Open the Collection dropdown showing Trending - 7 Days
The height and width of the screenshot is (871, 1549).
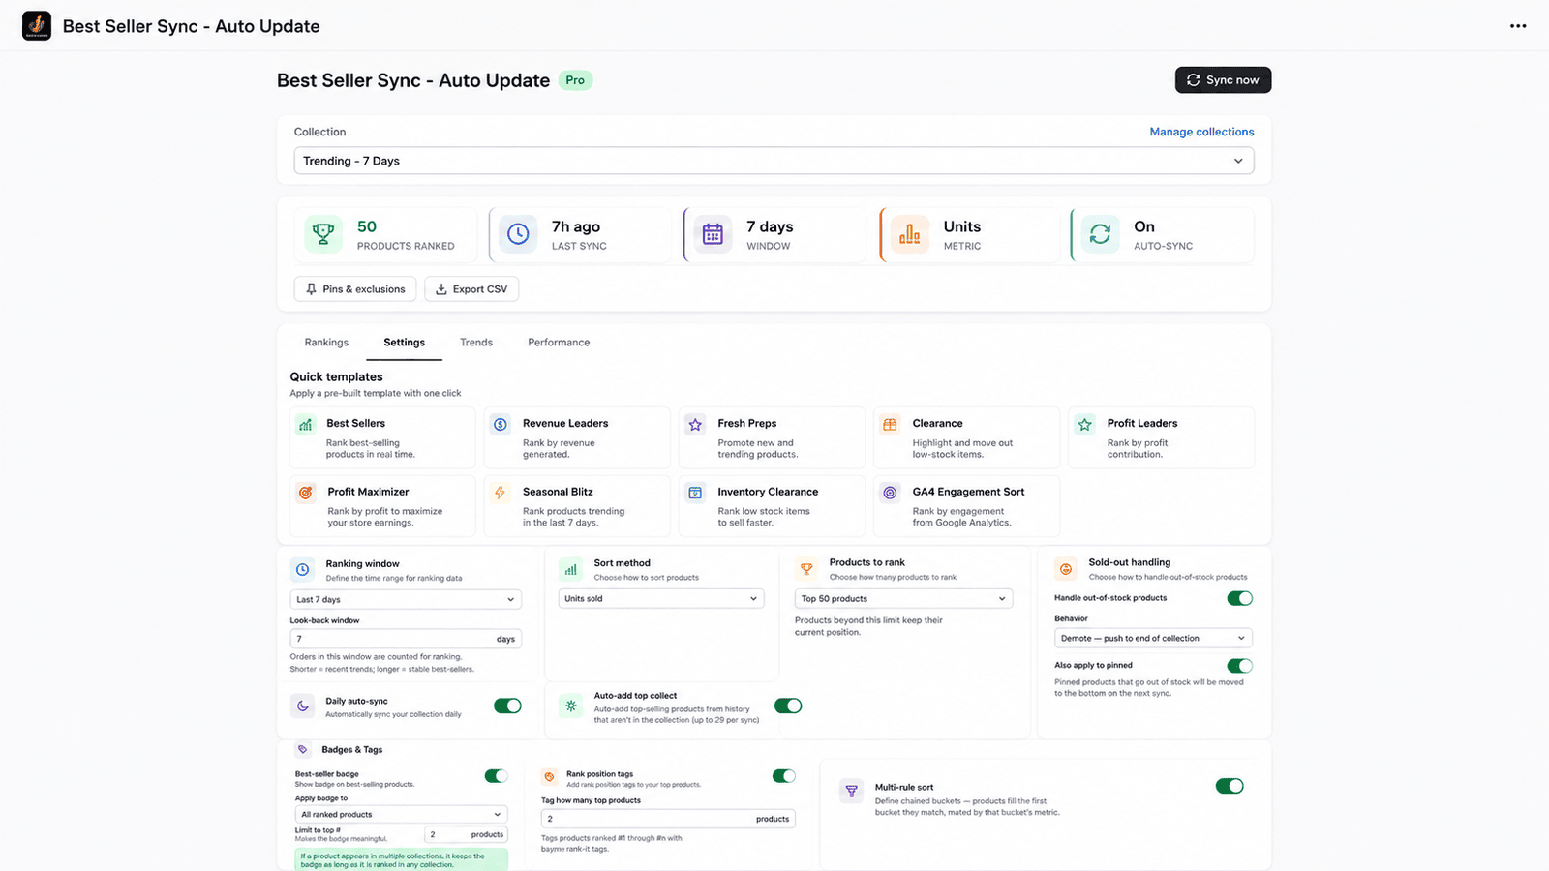(x=774, y=161)
